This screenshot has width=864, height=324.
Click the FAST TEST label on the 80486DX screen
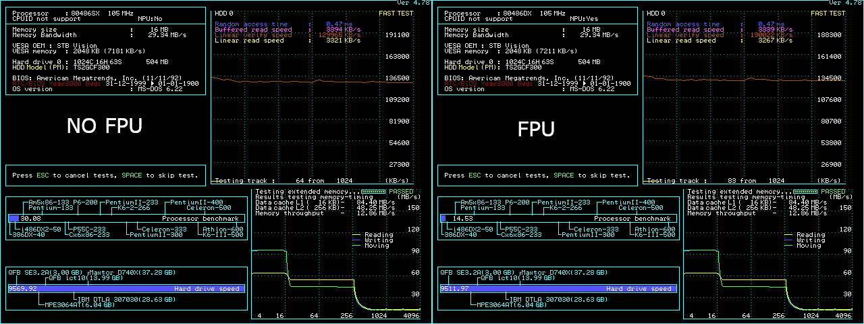[x=828, y=13]
